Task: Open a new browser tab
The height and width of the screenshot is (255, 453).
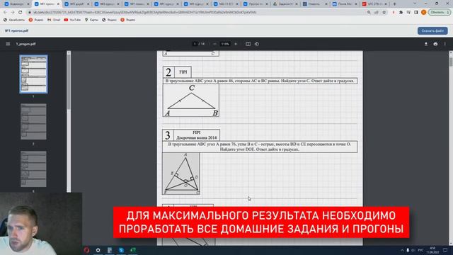Action: (395, 4)
